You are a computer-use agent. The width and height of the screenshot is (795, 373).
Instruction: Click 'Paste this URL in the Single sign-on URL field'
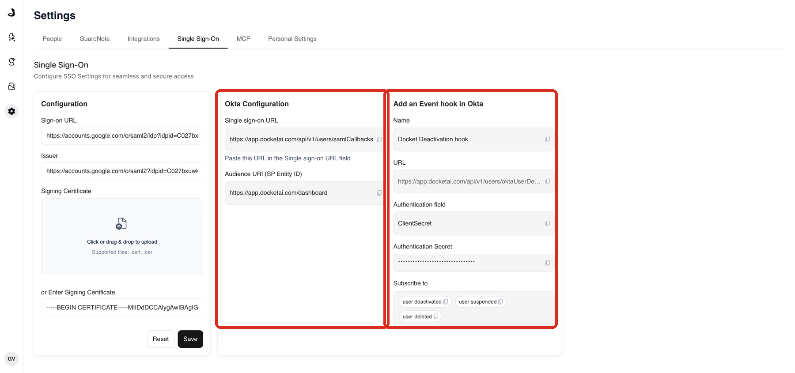coord(288,158)
